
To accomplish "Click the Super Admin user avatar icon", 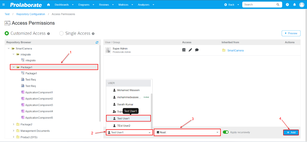I will click(108, 50).
